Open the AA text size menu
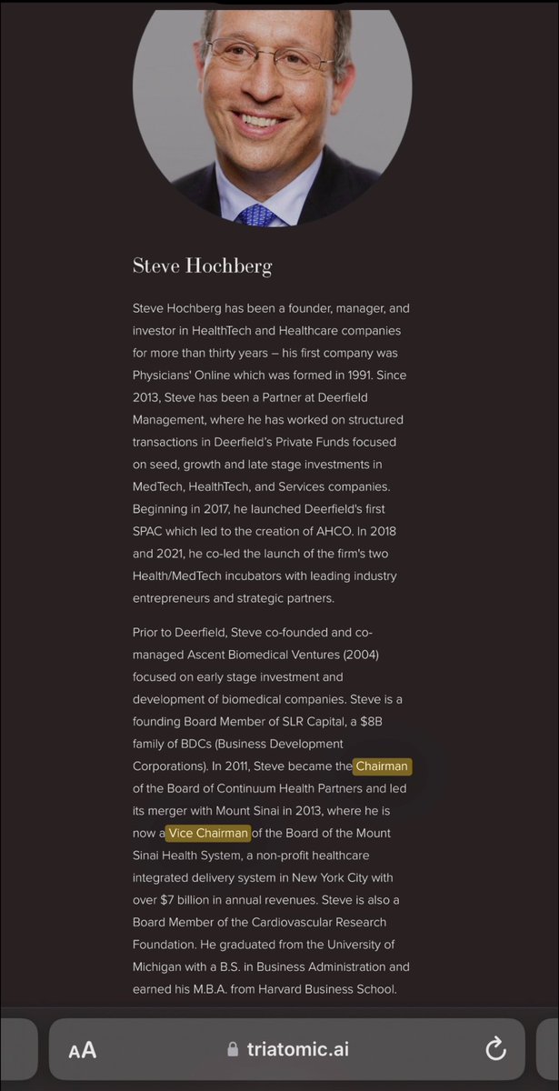 (82, 1050)
